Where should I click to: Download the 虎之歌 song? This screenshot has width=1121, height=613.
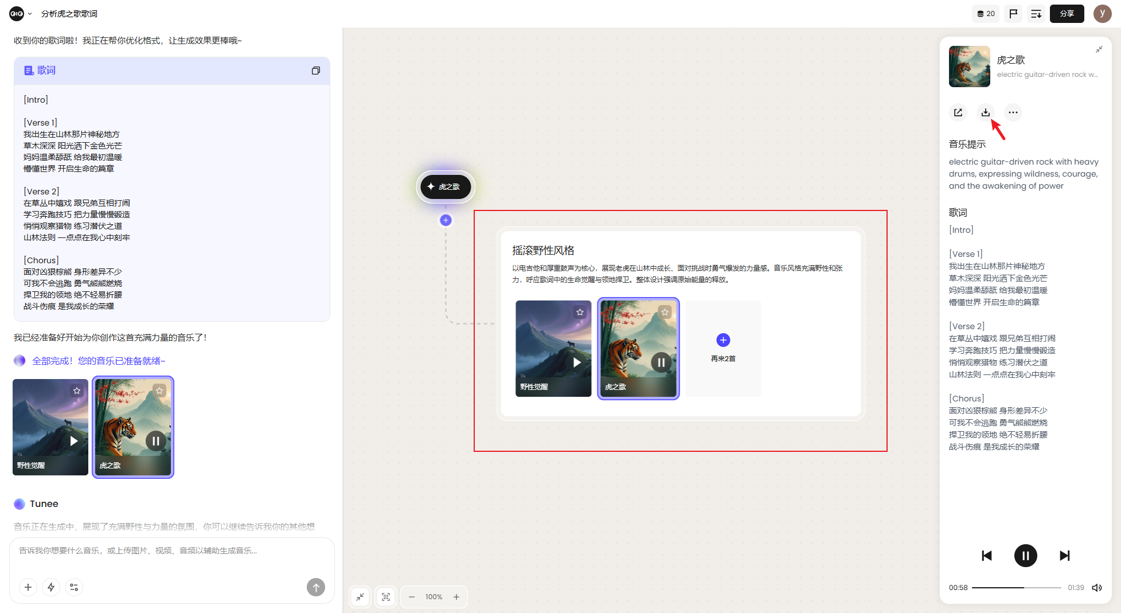pyautogui.click(x=985, y=112)
